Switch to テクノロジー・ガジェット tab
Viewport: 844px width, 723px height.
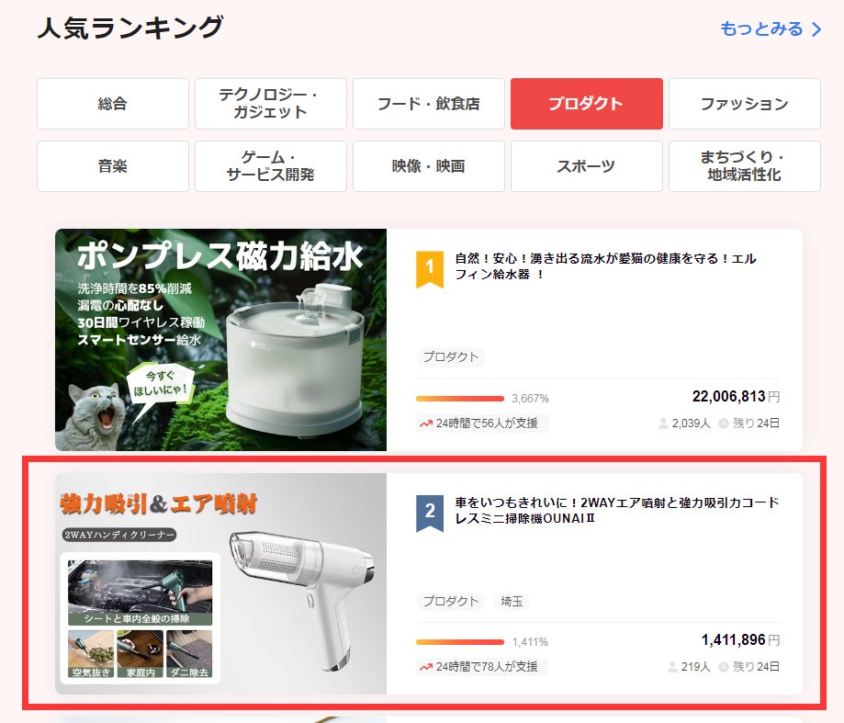(271, 104)
